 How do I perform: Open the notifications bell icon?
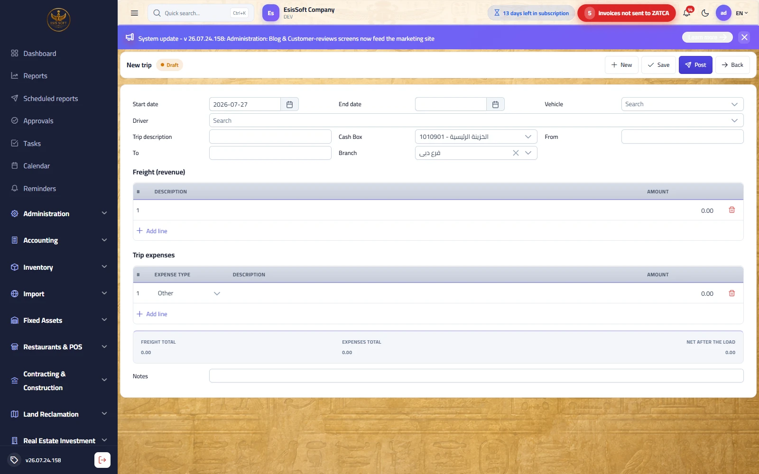(x=686, y=13)
